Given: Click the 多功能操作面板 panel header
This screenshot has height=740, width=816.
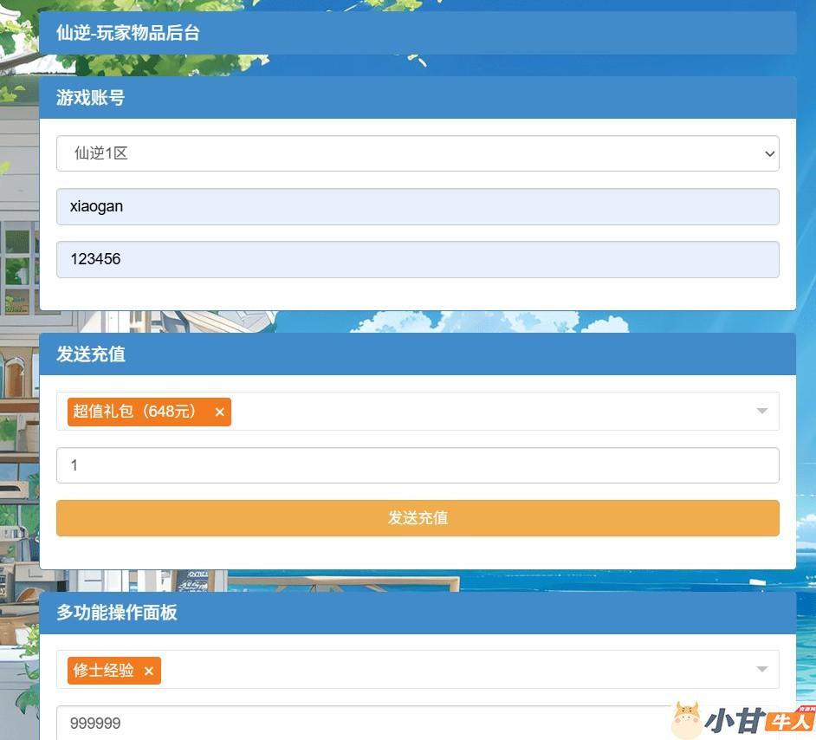Looking at the screenshot, I should pos(418,613).
